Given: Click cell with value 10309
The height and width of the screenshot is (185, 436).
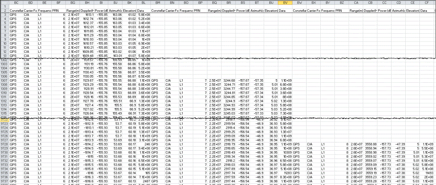Looking at the screenshot, I should pyautogui.click(x=285, y=152).
